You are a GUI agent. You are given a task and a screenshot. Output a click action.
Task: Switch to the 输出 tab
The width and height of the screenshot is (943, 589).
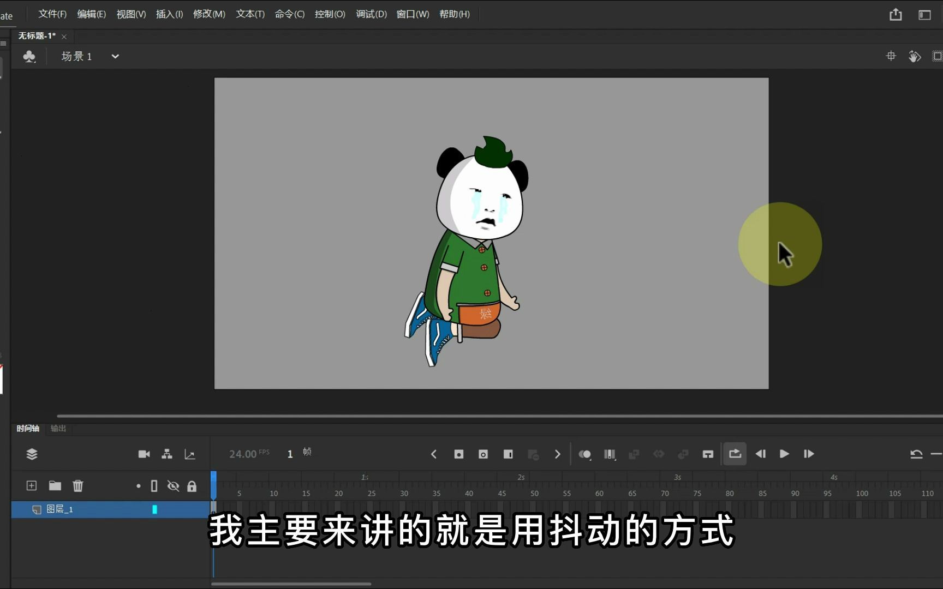(58, 429)
